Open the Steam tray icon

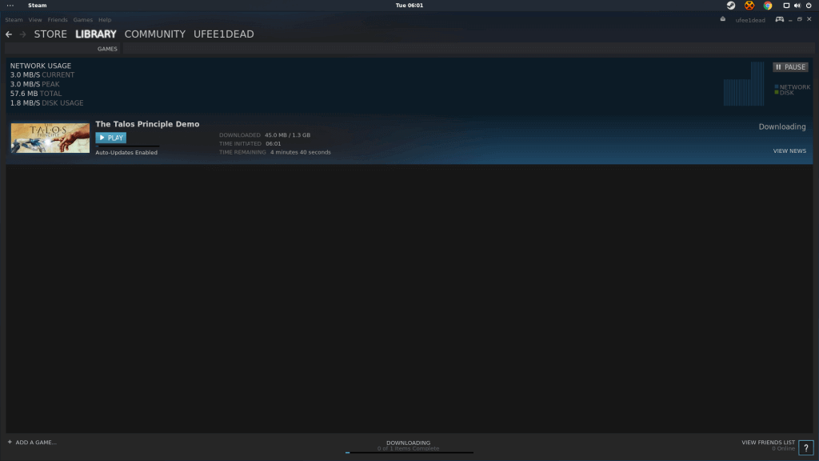coord(731,6)
